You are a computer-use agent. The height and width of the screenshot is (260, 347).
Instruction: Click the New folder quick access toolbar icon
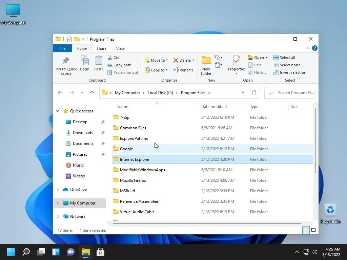77,39
